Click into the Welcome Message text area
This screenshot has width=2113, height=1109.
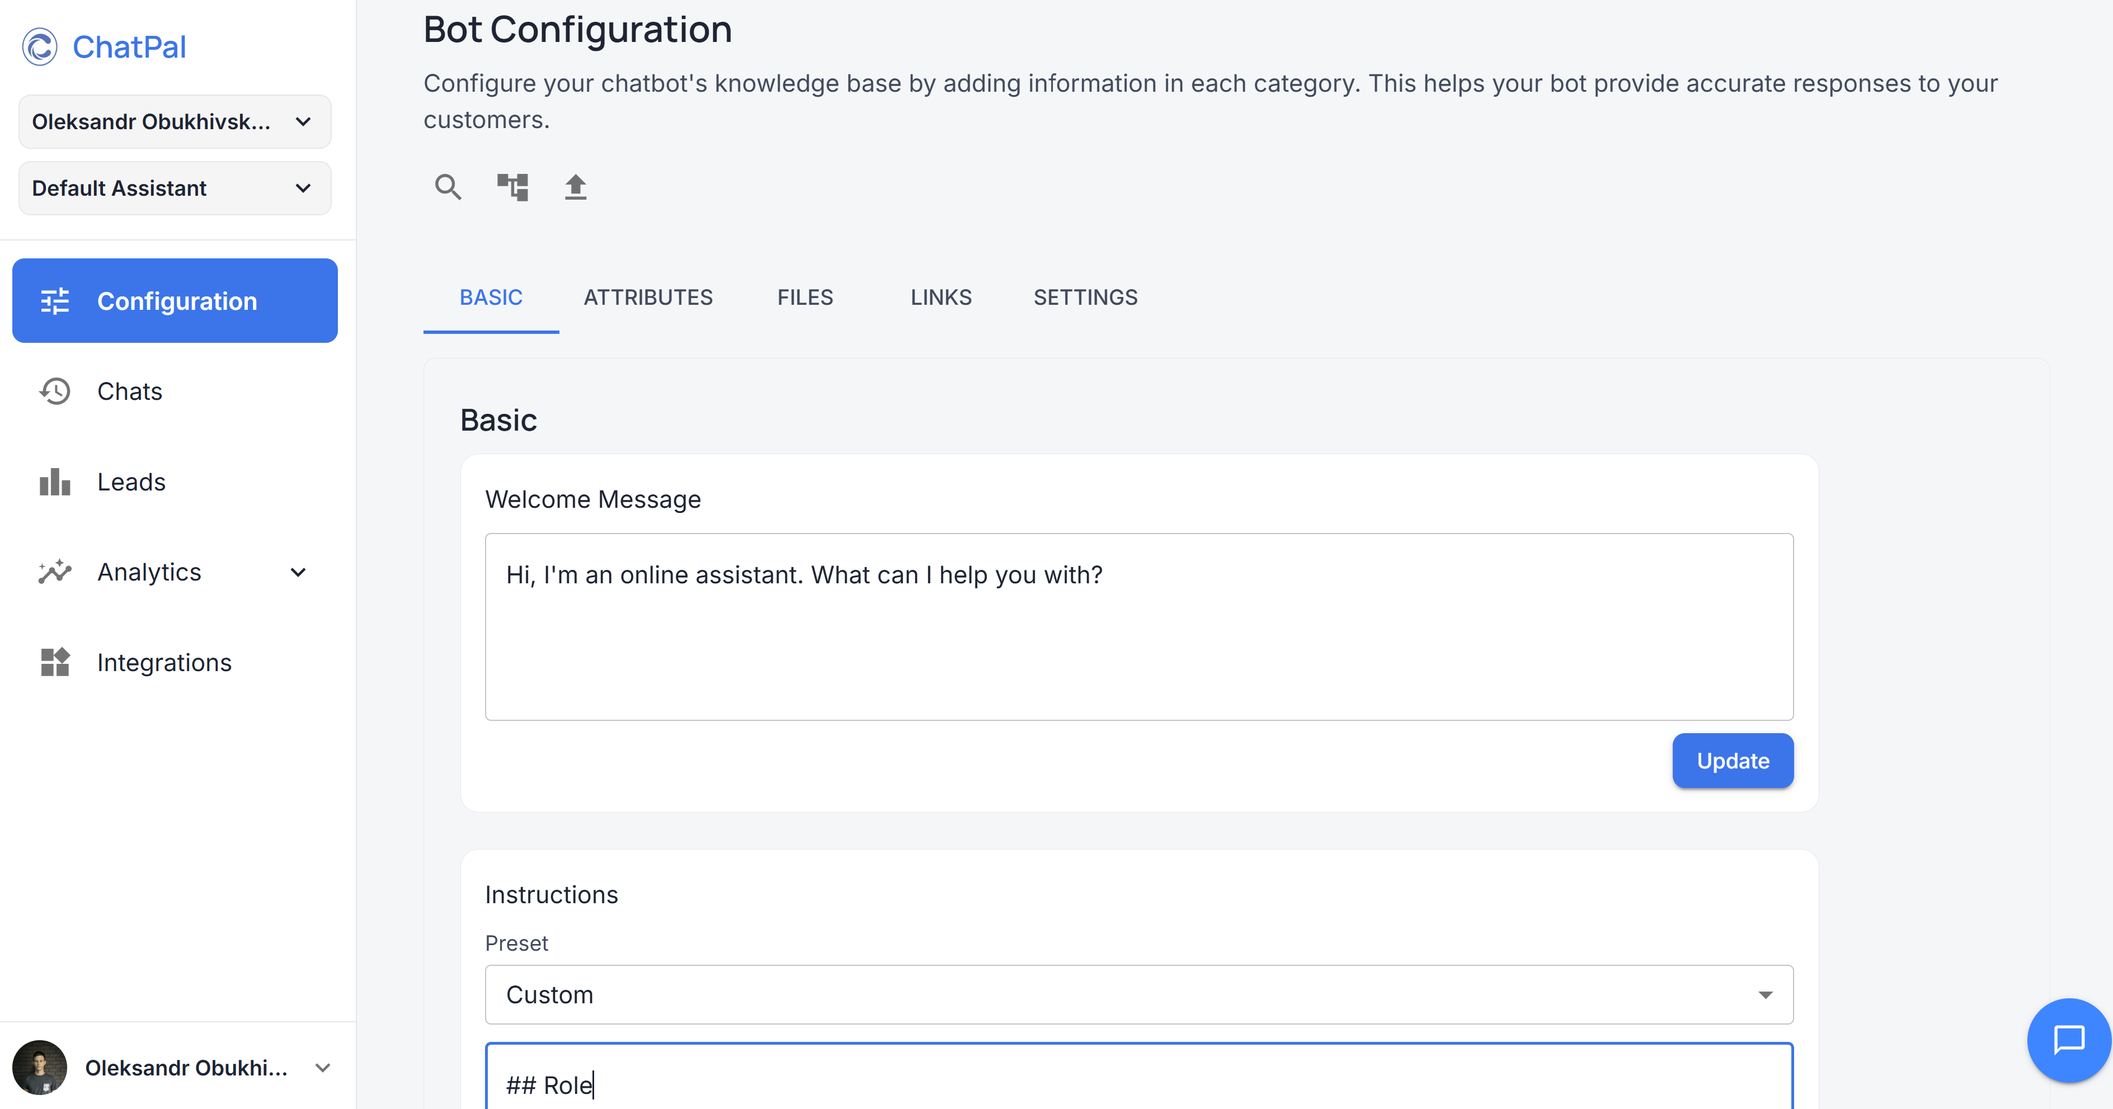1138,627
